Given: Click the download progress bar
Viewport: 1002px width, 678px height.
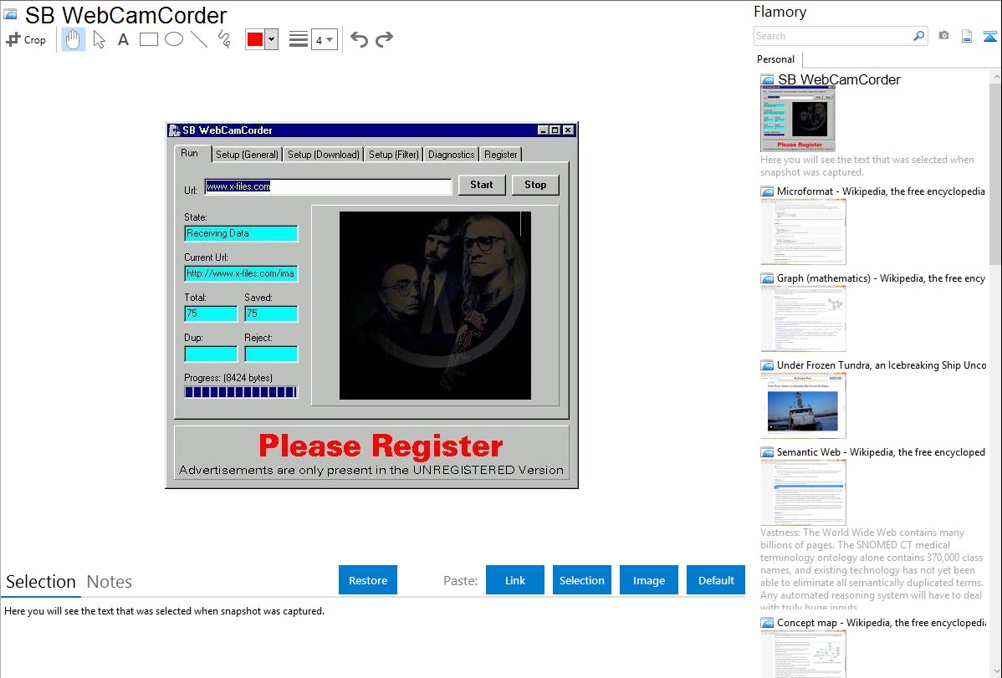Looking at the screenshot, I should [241, 392].
